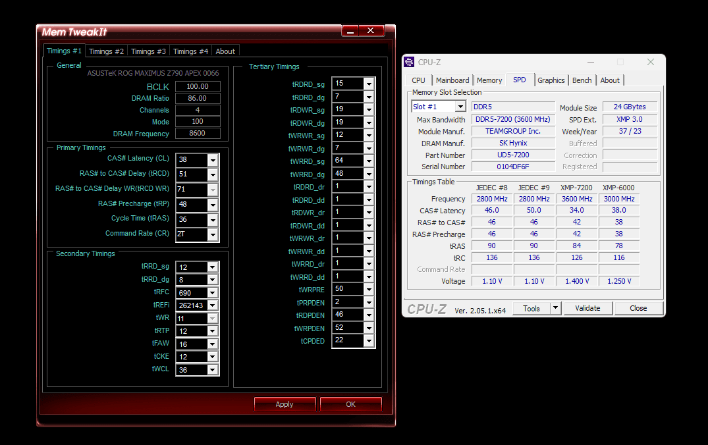The height and width of the screenshot is (445, 708).
Task: Apply the memory timing changes
Action: [x=285, y=404]
